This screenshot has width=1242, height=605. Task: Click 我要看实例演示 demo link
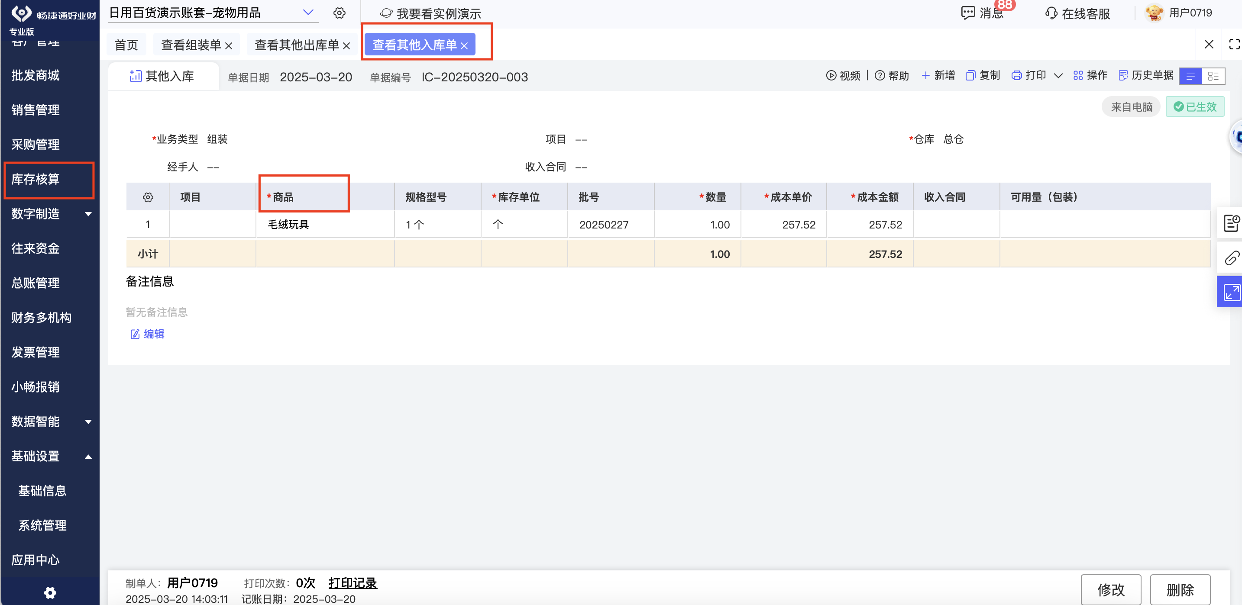430,13
